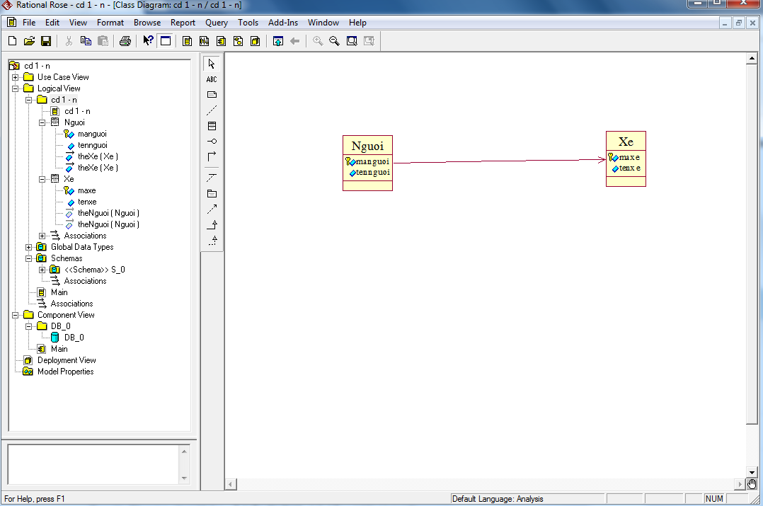The height and width of the screenshot is (506, 763).
Task: Click the Zoom Out magnifier icon
Action: [334, 41]
